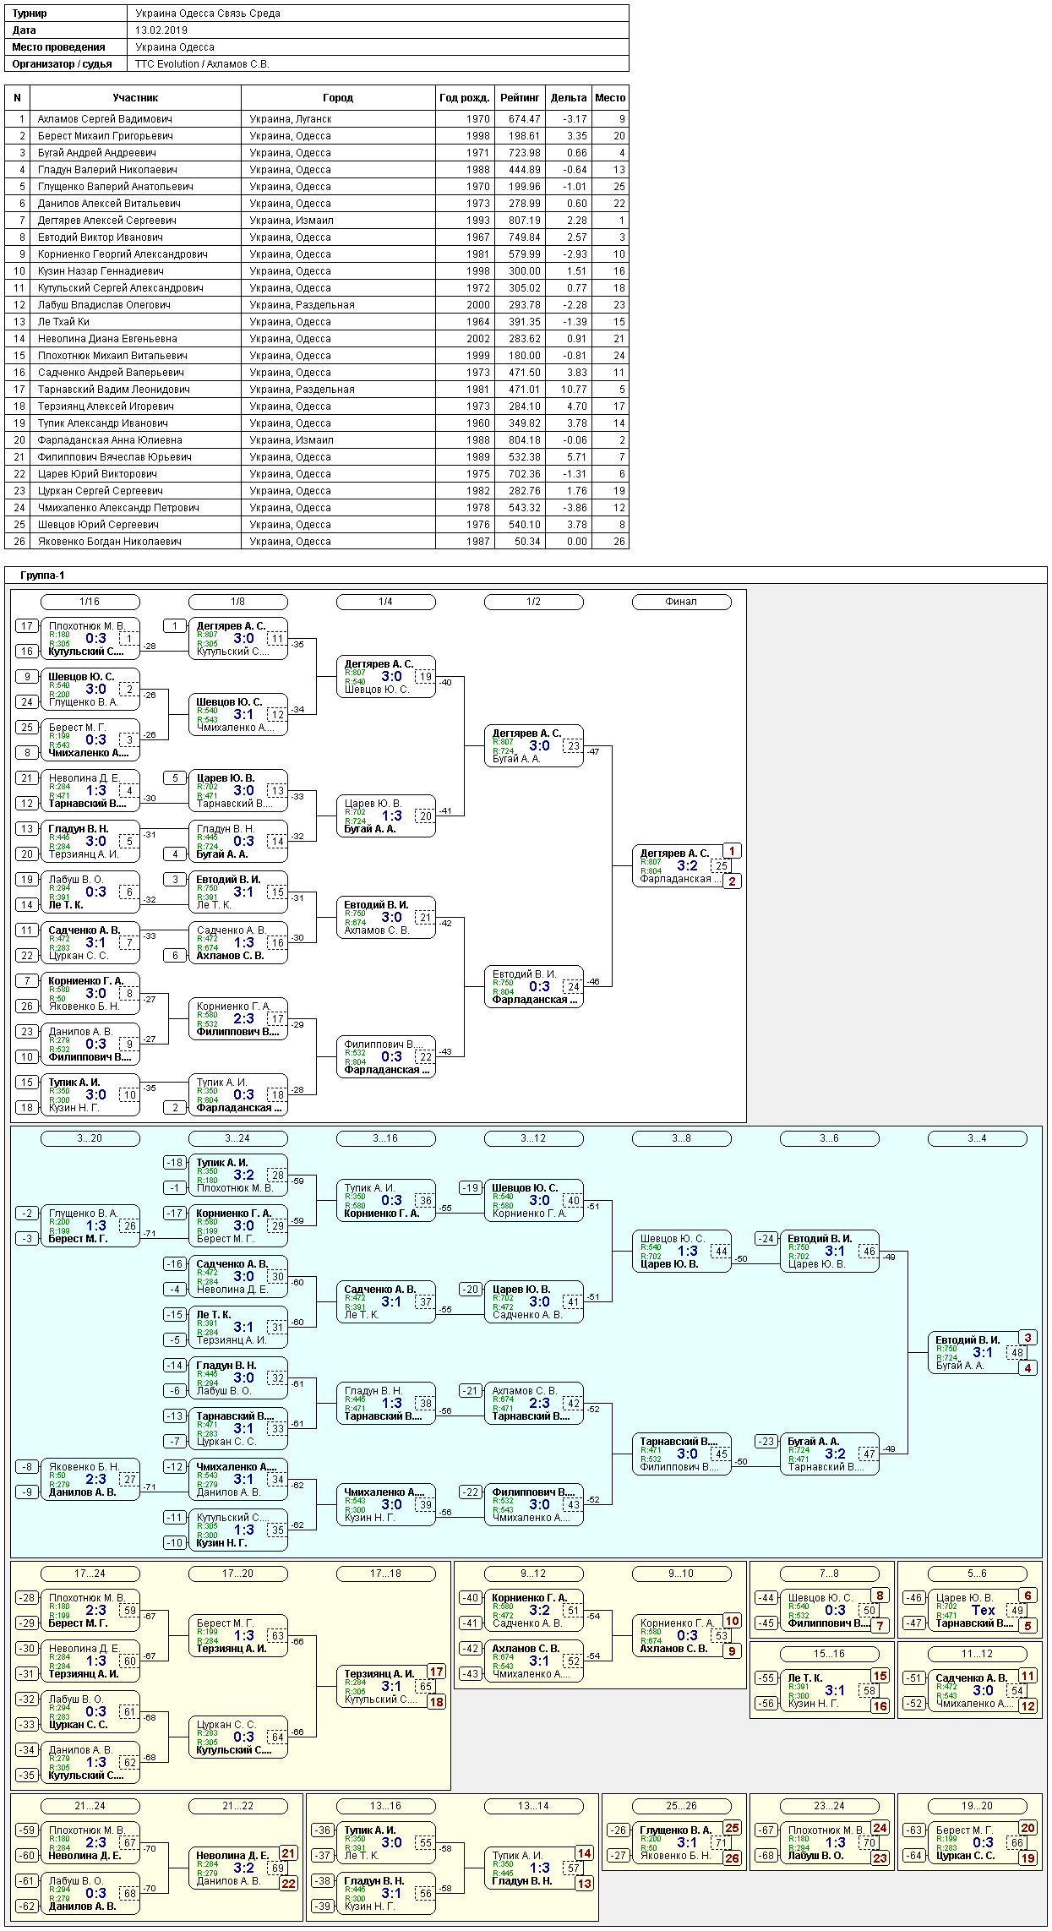Open the 17...24 bracket header

90,1574
